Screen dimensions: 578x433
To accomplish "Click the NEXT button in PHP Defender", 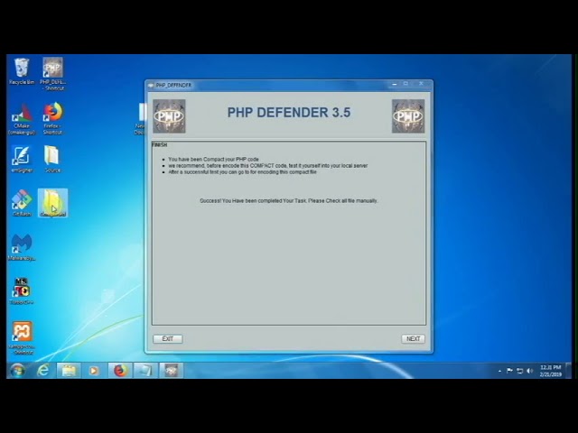I will tap(413, 339).
